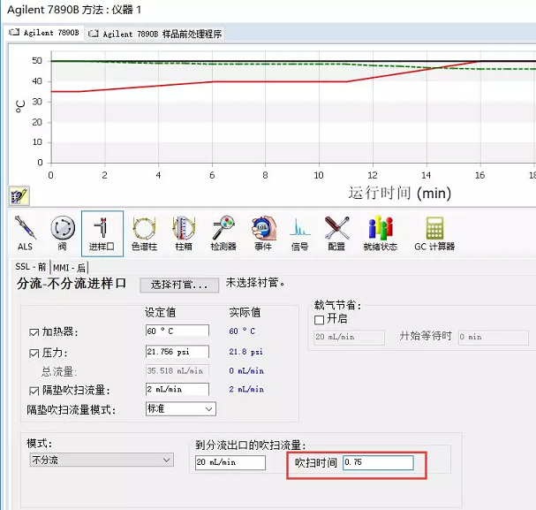Select the MMI - 后 tab
Viewport: 536px width, 510px height.
point(69,268)
